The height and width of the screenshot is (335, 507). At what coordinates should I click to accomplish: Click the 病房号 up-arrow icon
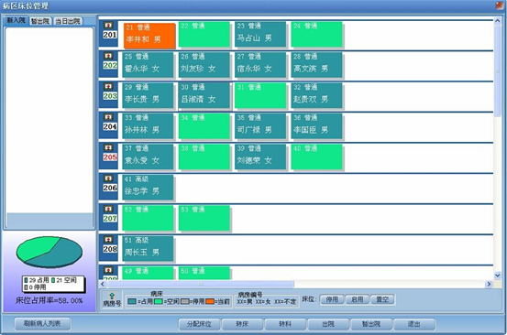click(112, 296)
